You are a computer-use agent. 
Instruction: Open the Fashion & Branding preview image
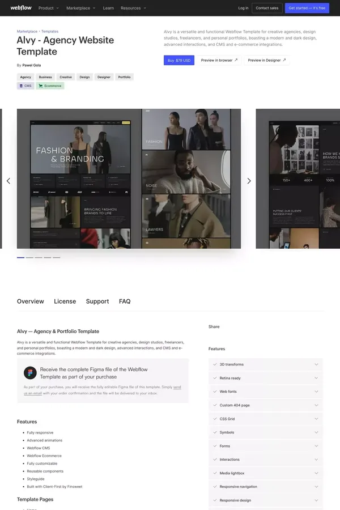[129, 178]
